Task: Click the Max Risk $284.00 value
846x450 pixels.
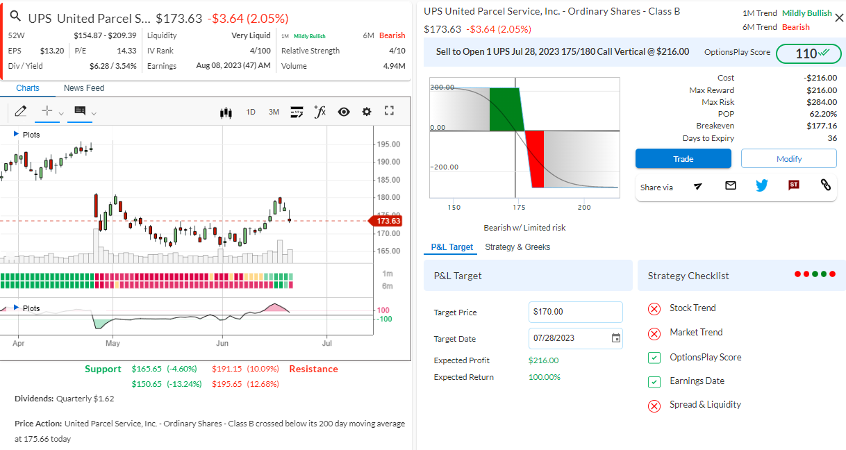Action: click(x=822, y=102)
